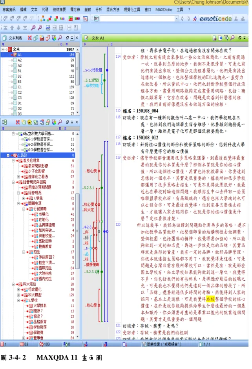Open the 專案資訊 menu
The height and width of the screenshot is (369, 252).
click(x=9, y=10)
